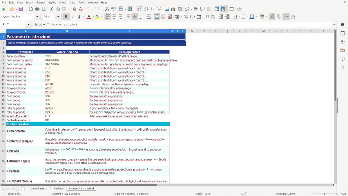The width and height of the screenshot is (348, 196).
Task: Open the font name dropdown
Action: point(37,17)
